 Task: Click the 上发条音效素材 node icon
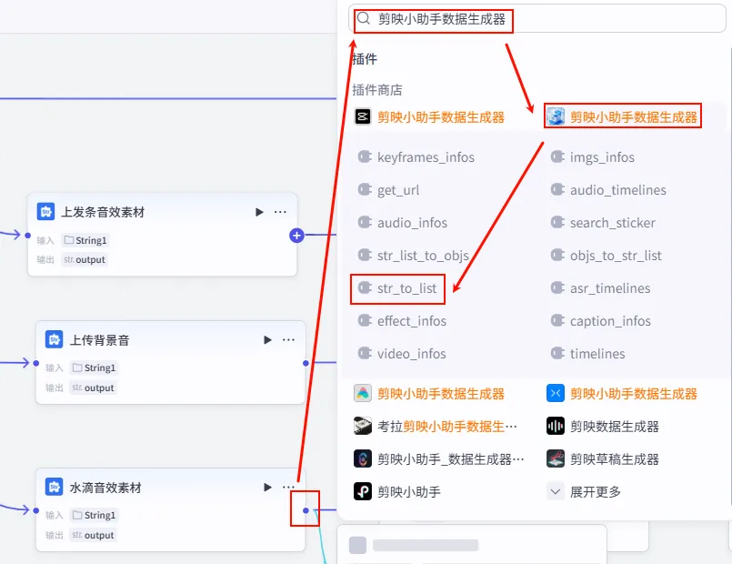pyautogui.click(x=45, y=212)
